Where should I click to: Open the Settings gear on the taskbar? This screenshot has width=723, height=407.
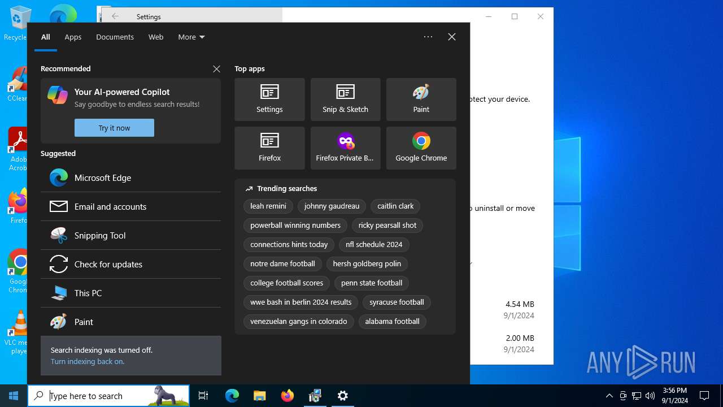(343, 396)
